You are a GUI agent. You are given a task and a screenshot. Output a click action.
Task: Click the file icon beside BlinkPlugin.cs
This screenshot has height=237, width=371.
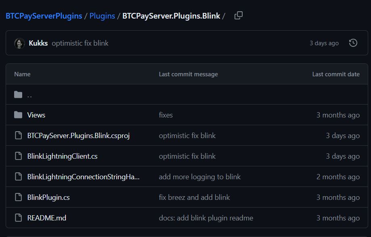tap(18, 197)
